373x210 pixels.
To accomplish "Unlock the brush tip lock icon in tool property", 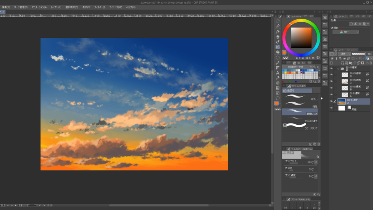I will (x=318, y=156).
